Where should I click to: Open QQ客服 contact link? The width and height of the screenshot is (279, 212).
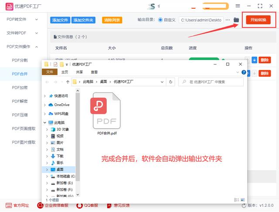[87, 205]
